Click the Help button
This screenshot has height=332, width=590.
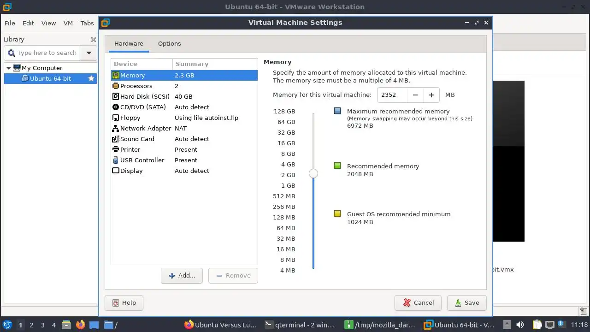coord(124,302)
